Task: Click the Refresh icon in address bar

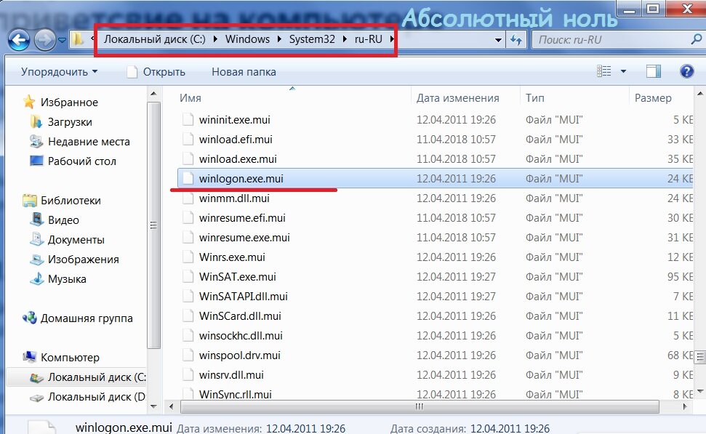Action: click(516, 41)
